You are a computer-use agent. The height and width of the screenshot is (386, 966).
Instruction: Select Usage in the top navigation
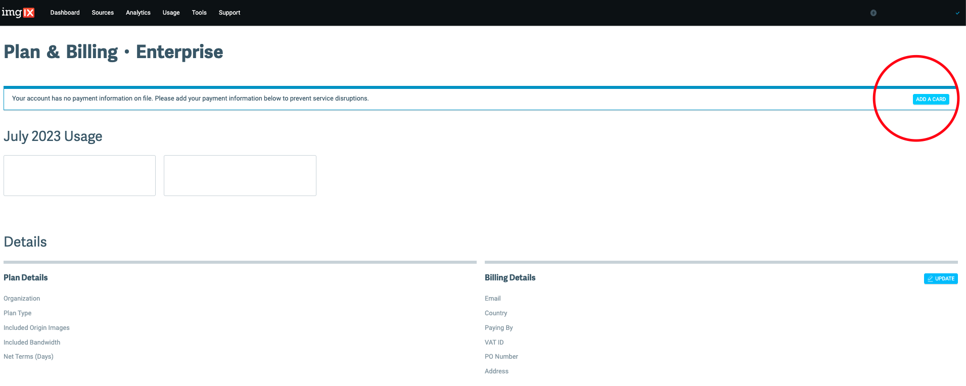point(171,13)
